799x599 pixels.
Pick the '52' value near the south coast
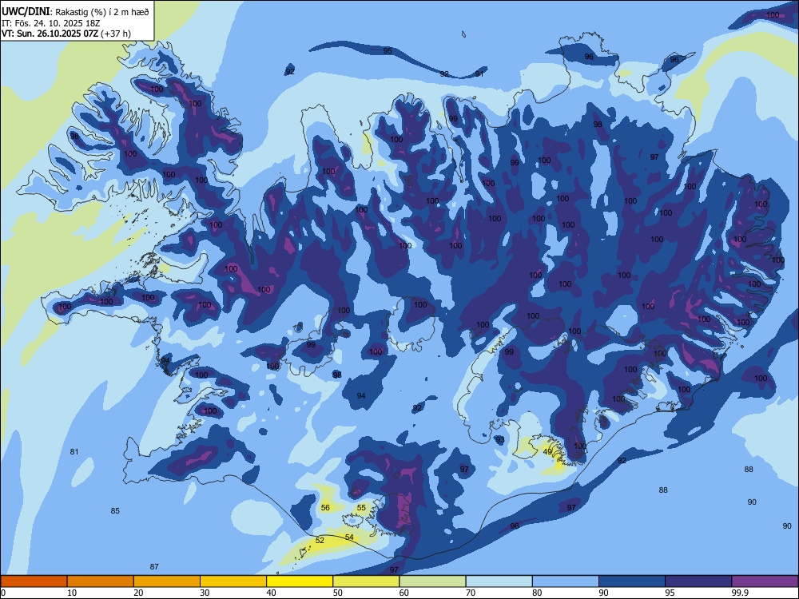(x=320, y=541)
